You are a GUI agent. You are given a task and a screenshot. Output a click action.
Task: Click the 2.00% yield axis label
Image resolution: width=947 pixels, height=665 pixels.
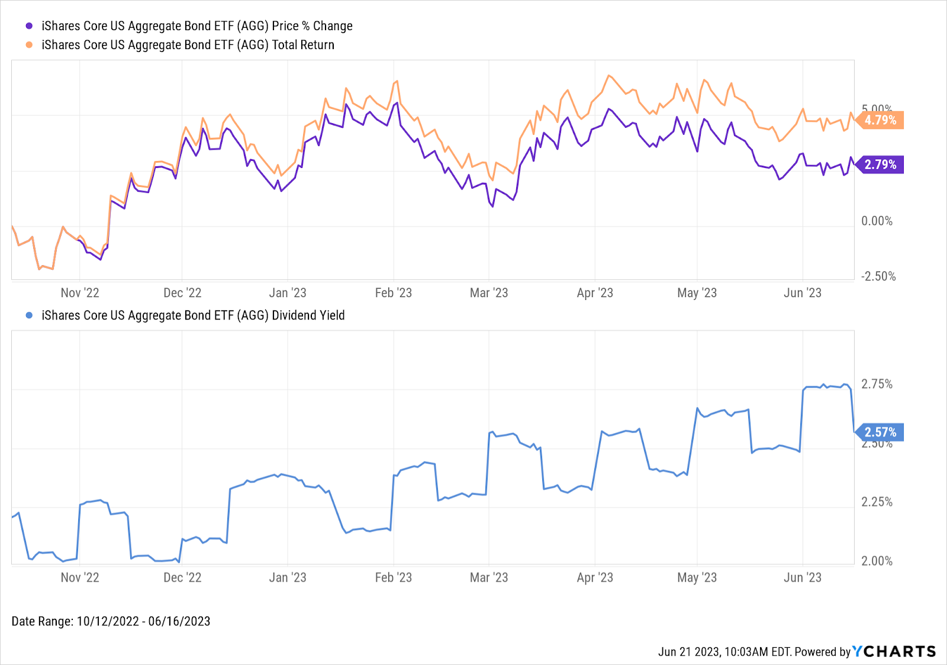(877, 561)
